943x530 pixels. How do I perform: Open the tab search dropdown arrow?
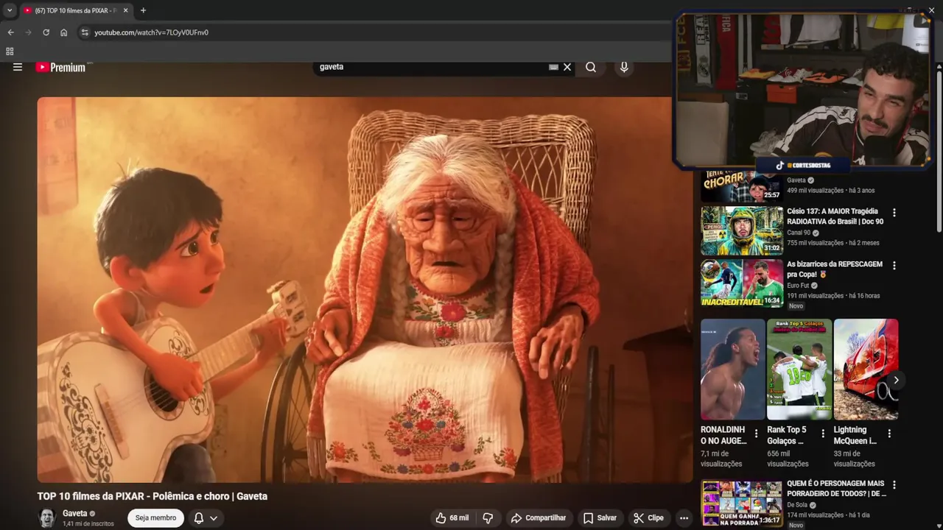pos(10,10)
